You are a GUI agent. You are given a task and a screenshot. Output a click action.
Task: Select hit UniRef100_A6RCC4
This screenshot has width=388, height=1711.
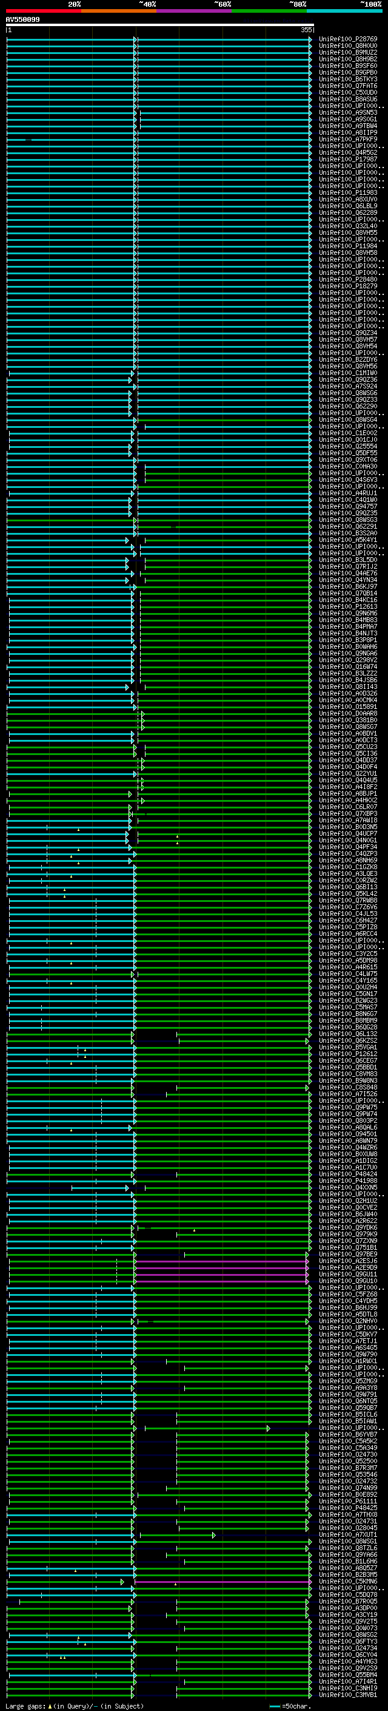pos(348,933)
